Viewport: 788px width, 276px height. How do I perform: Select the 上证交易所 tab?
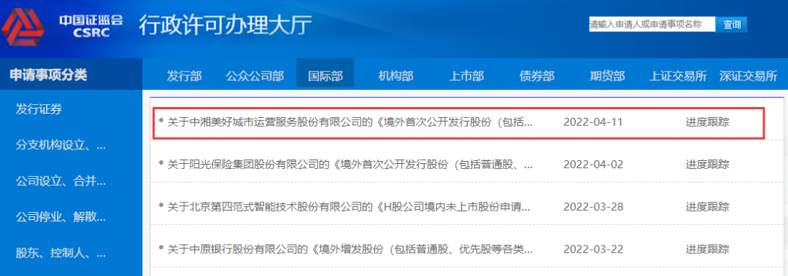pos(678,76)
